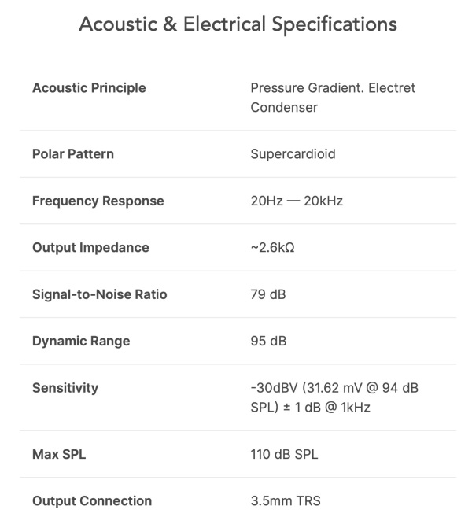The image size is (472, 517).
Task: Select the Polar Pattern label
Action: coord(73,154)
